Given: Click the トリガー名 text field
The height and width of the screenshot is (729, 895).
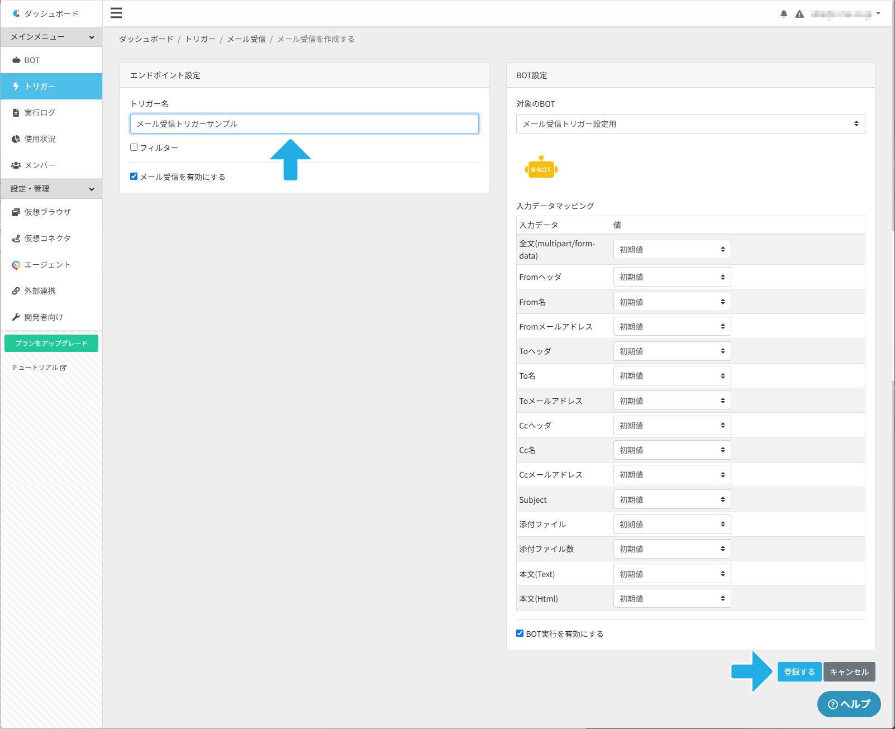Looking at the screenshot, I should [x=304, y=124].
